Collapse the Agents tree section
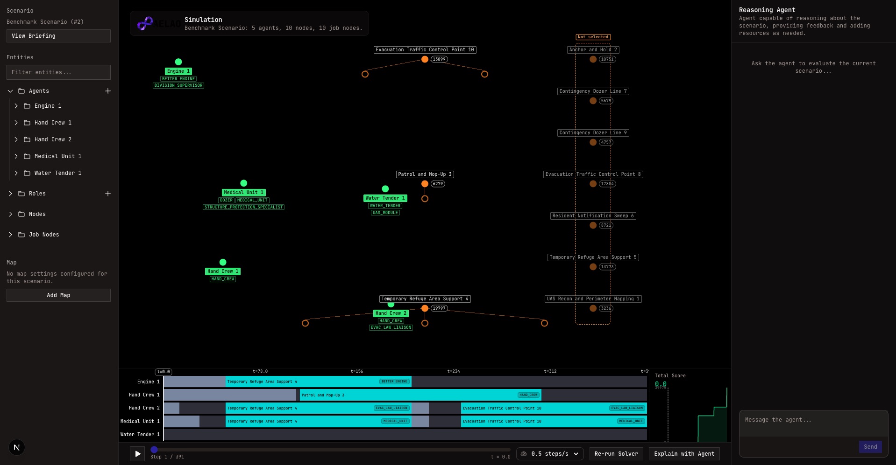896x465 pixels. point(10,91)
